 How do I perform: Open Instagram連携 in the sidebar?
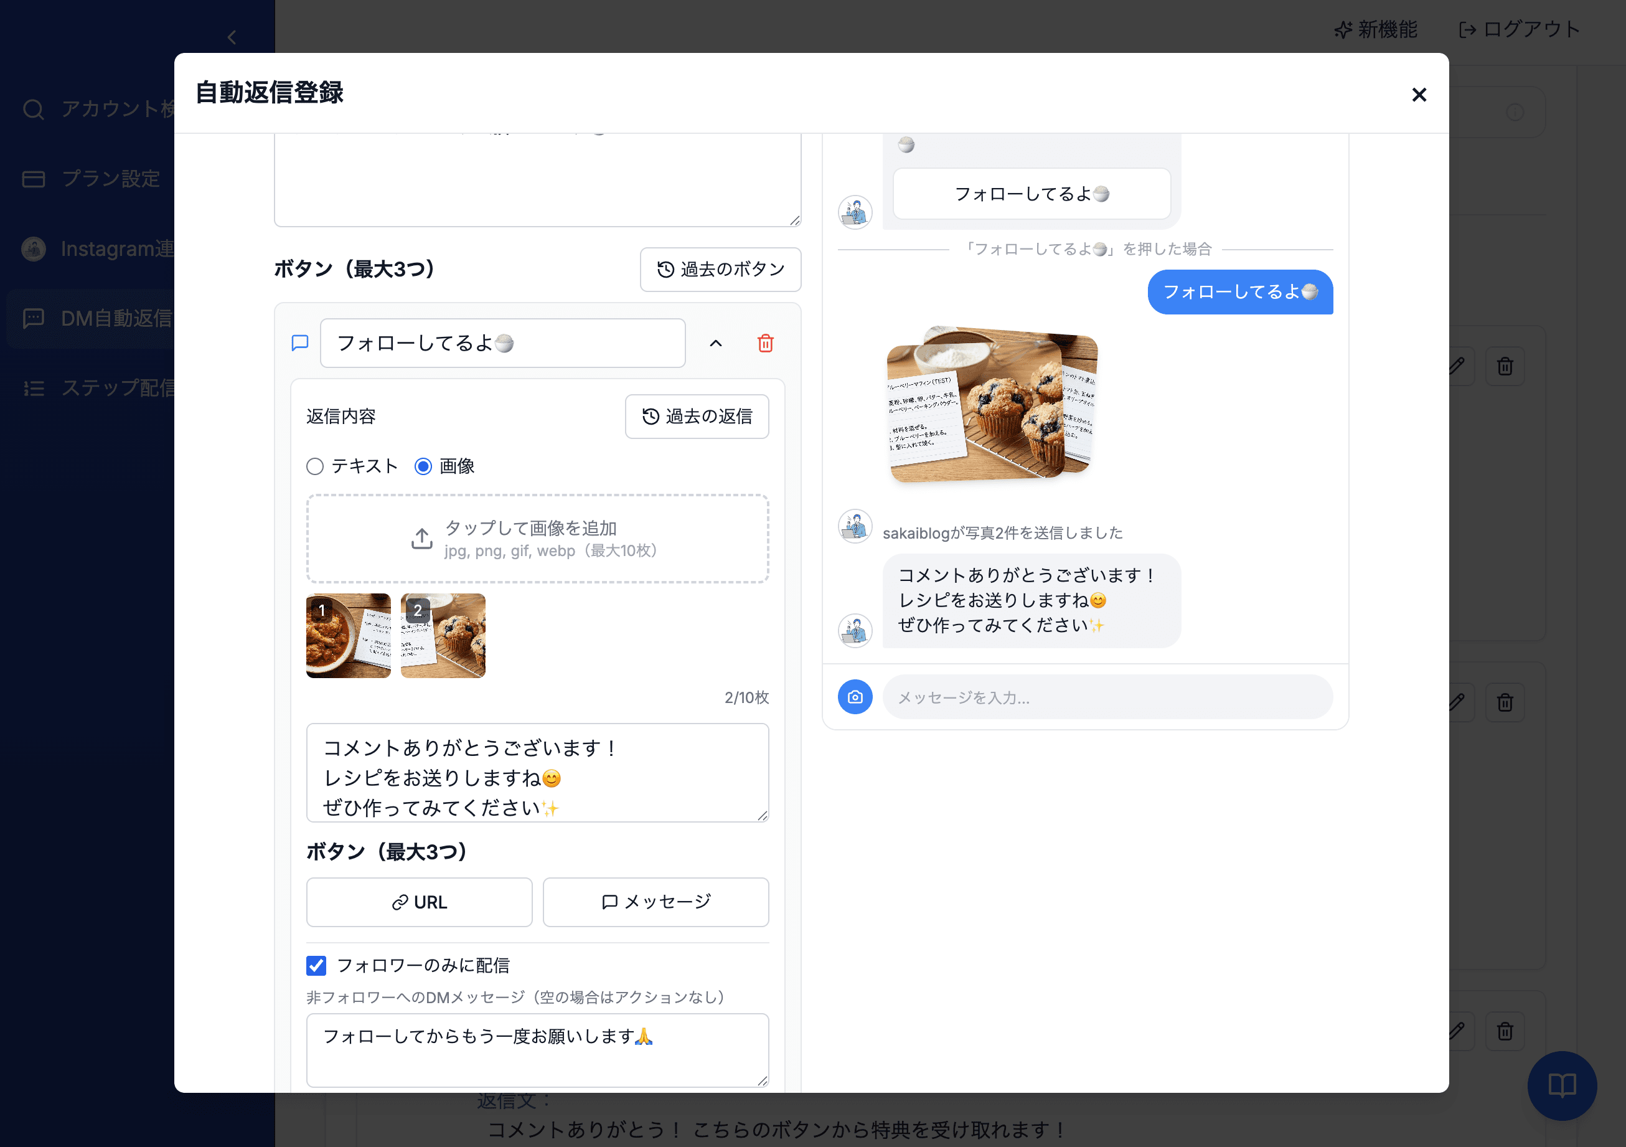99,248
